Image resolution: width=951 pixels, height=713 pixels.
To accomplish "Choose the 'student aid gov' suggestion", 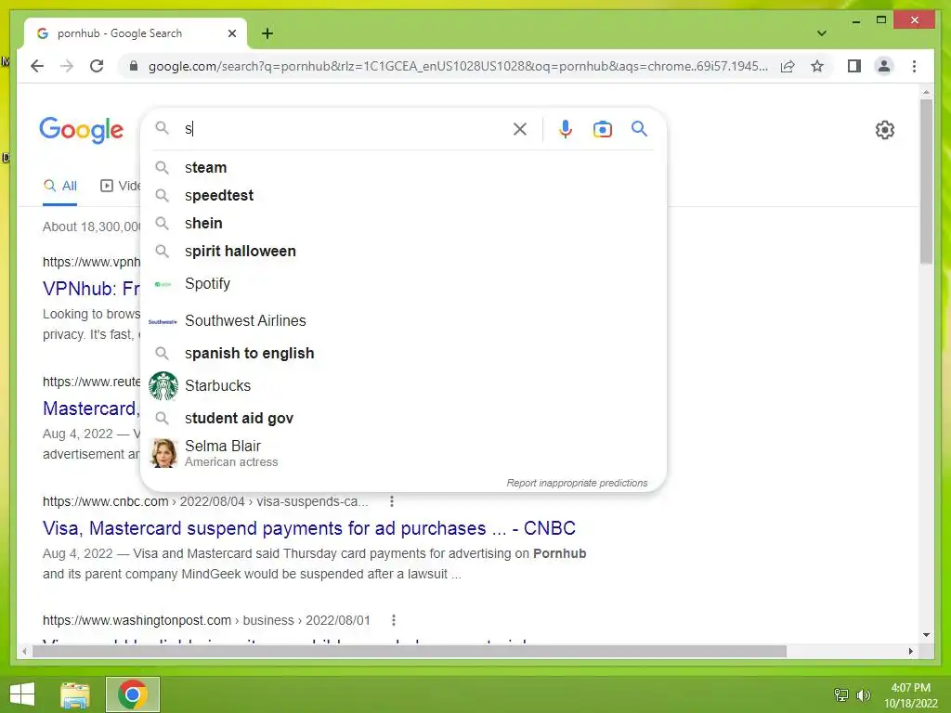I will click(403, 419).
